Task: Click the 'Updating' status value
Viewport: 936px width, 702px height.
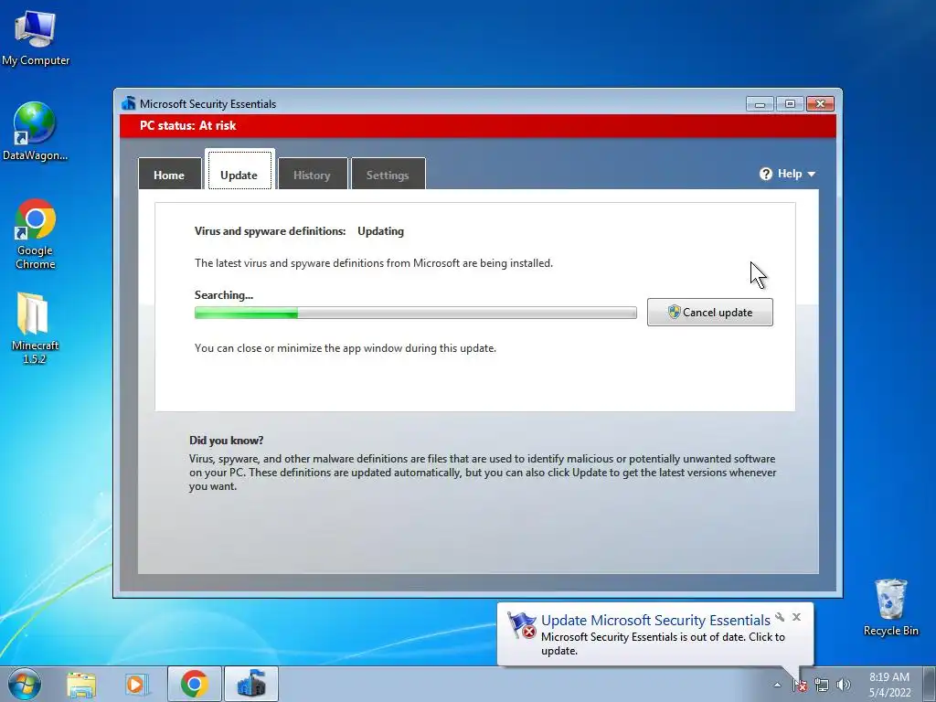Action: (x=381, y=231)
